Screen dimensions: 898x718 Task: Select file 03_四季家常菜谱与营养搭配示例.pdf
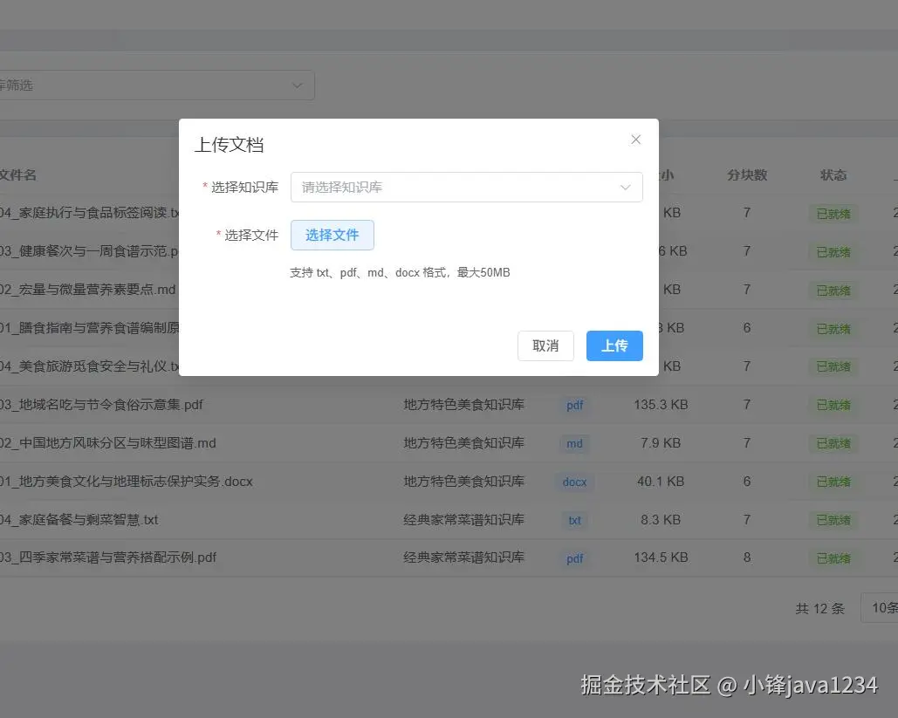click(x=108, y=557)
